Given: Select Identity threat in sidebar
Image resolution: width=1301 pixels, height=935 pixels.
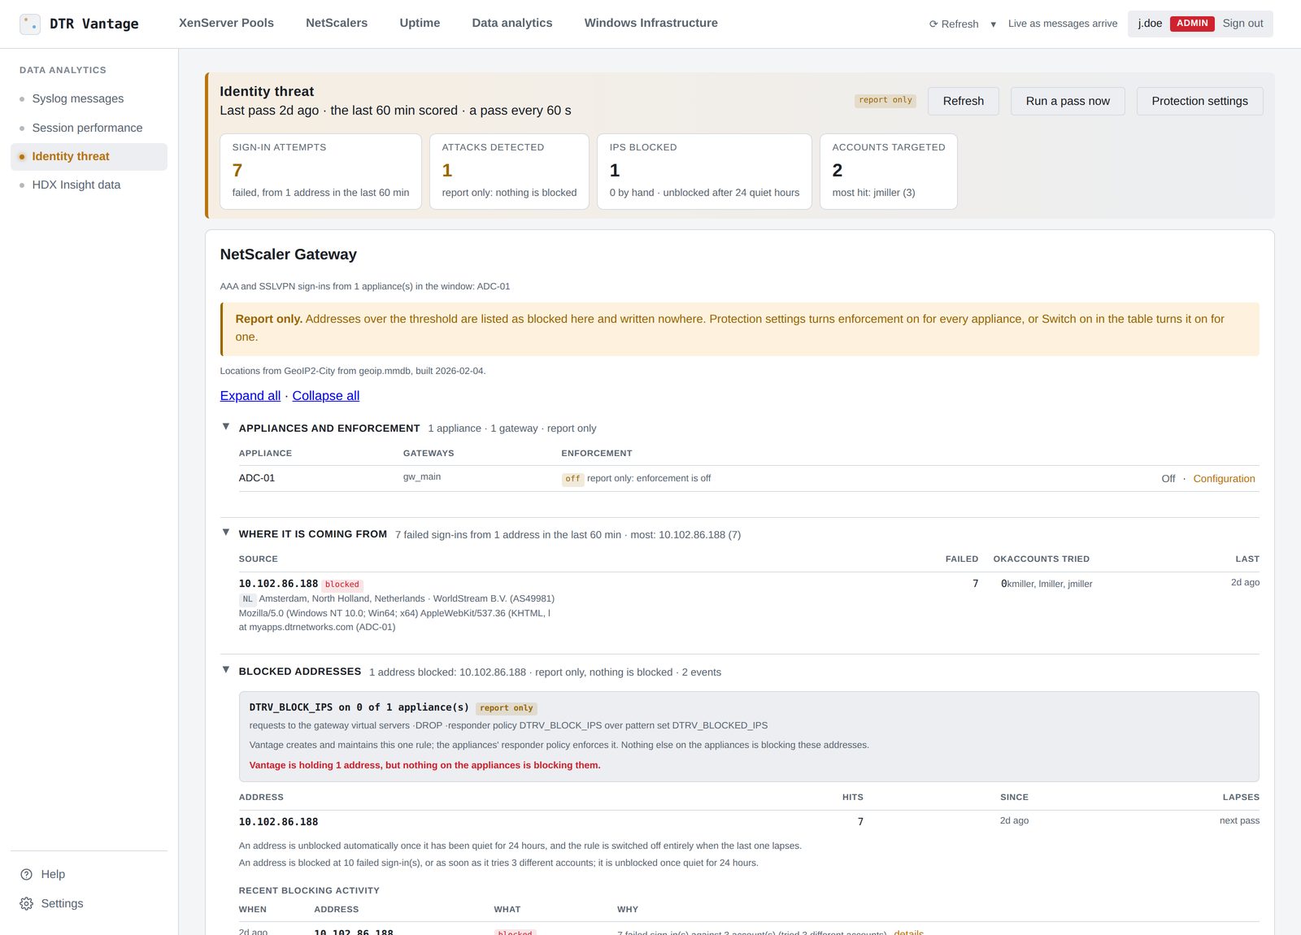Looking at the screenshot, I should click(x=89, y=156).
